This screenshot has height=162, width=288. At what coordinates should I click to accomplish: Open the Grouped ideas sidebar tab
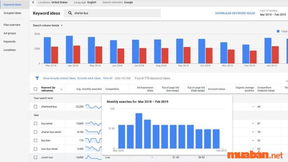pyautogui.click(x=12, y=13)
